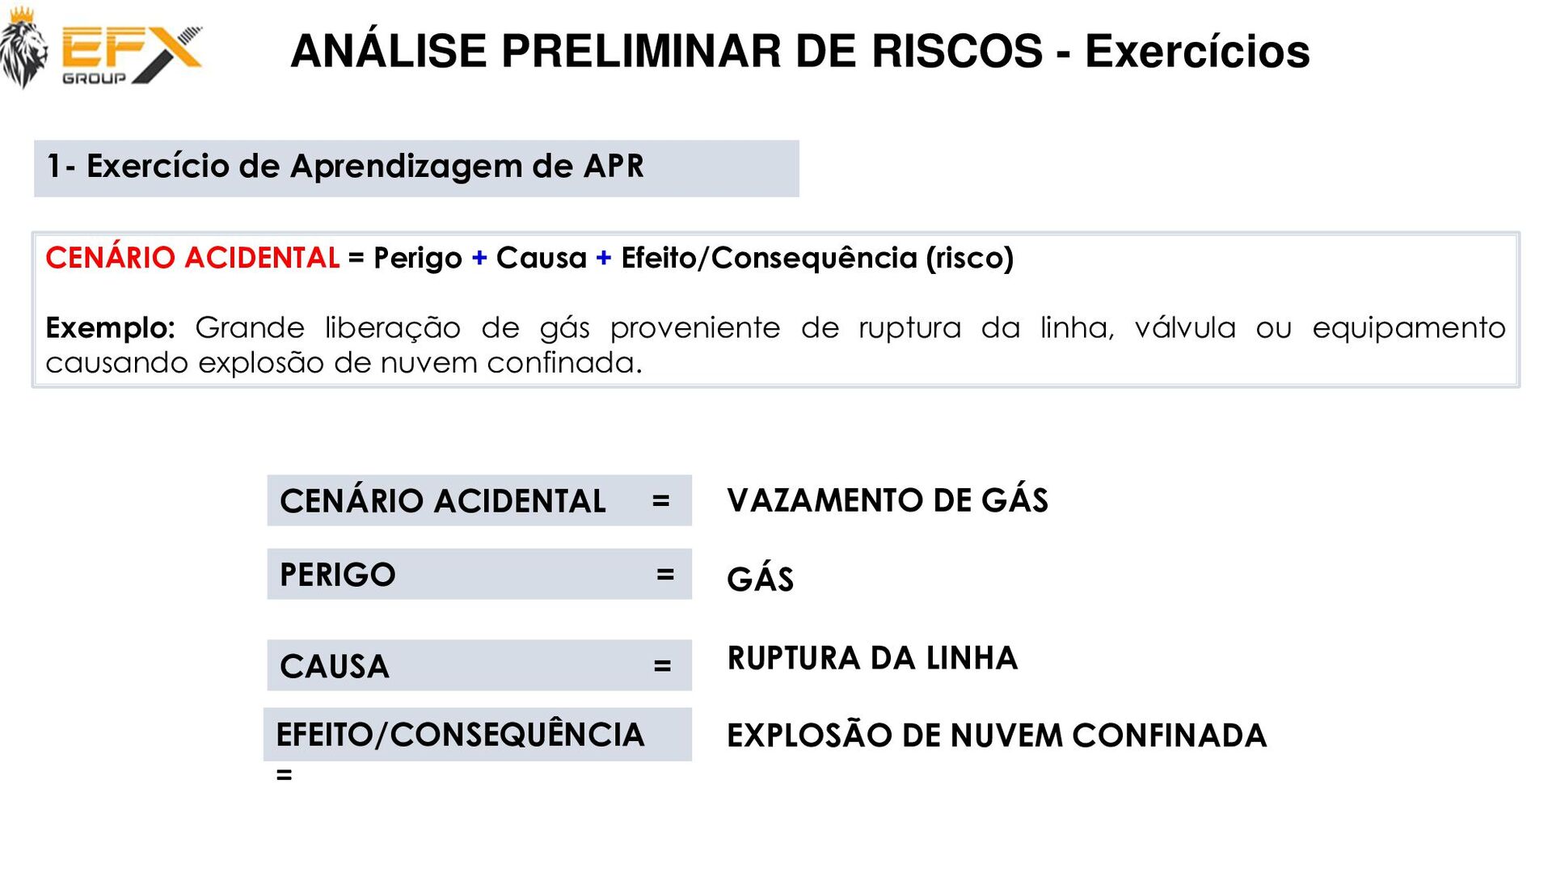This screenshot has width=1552, height=873.
Task: Click the example sentence about 'explosão de nuvem confinada'
Action: click(x=775, y=345)
